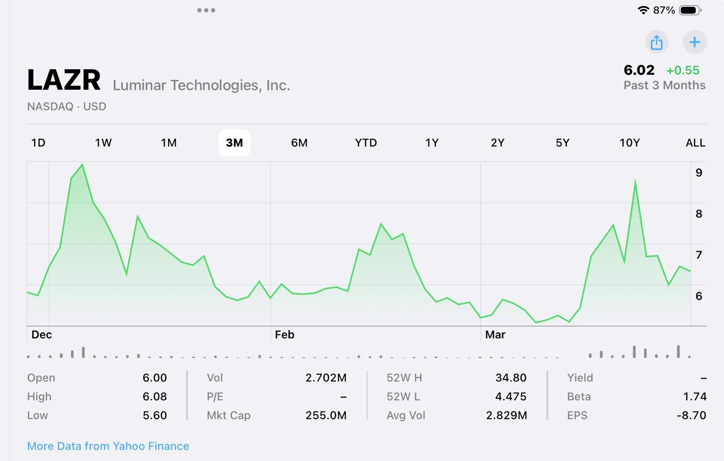Select the 1W time range
Viewport: 724px width, 461px height.
point(103,143)
